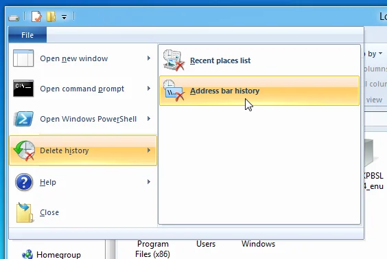Image resolution: width=387 pixels, height=259 pixels.
Task: Click the Close folder icon
Action: (25, 212)
